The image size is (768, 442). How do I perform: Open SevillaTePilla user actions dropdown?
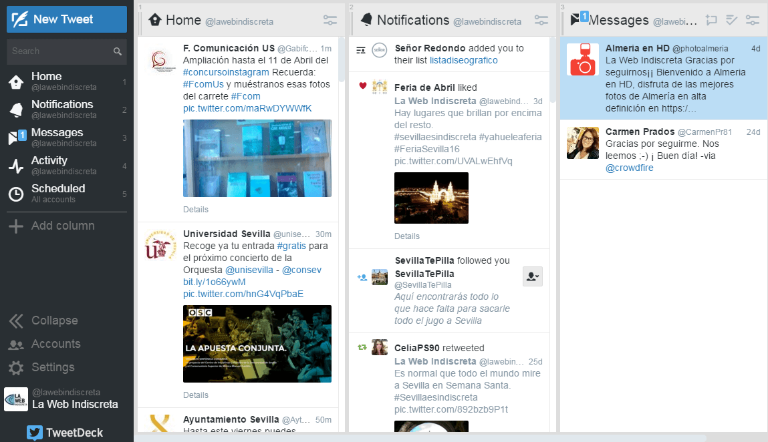[532, 276]
